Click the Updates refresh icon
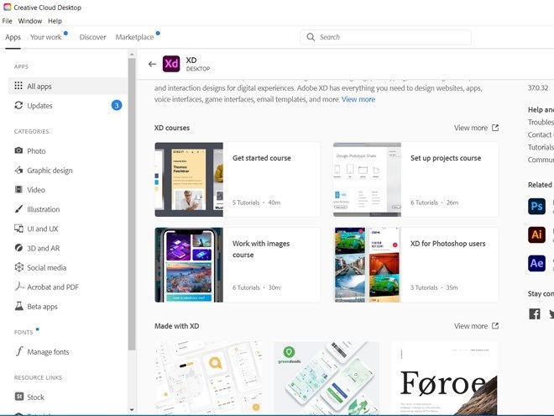 click(18, 105)
